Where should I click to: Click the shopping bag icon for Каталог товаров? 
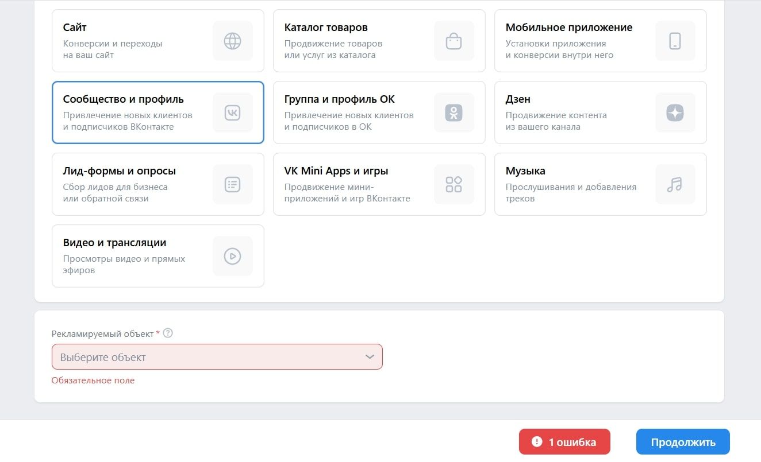point(453,41)
